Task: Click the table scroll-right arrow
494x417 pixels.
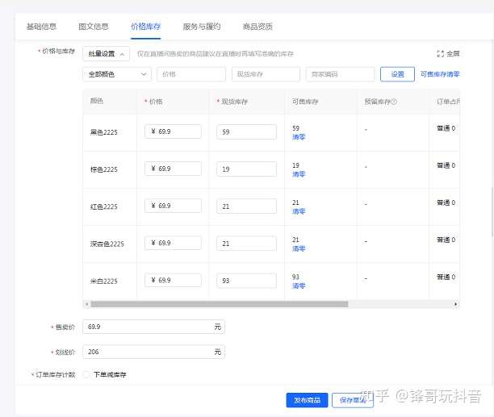Action: 455,304
